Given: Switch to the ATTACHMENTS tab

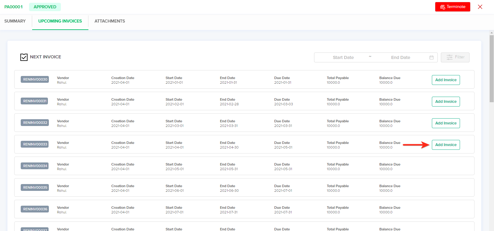Looking at the screenshot, I should coord(110,21).
